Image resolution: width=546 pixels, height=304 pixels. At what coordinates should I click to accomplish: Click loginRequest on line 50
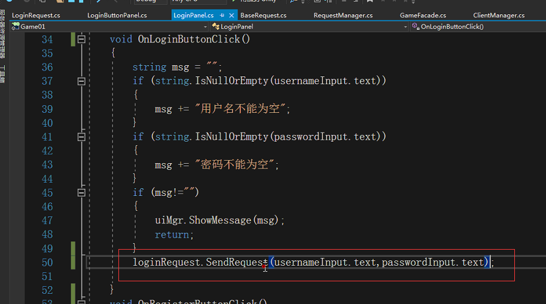pyautogui.click(x=166, y=262)
